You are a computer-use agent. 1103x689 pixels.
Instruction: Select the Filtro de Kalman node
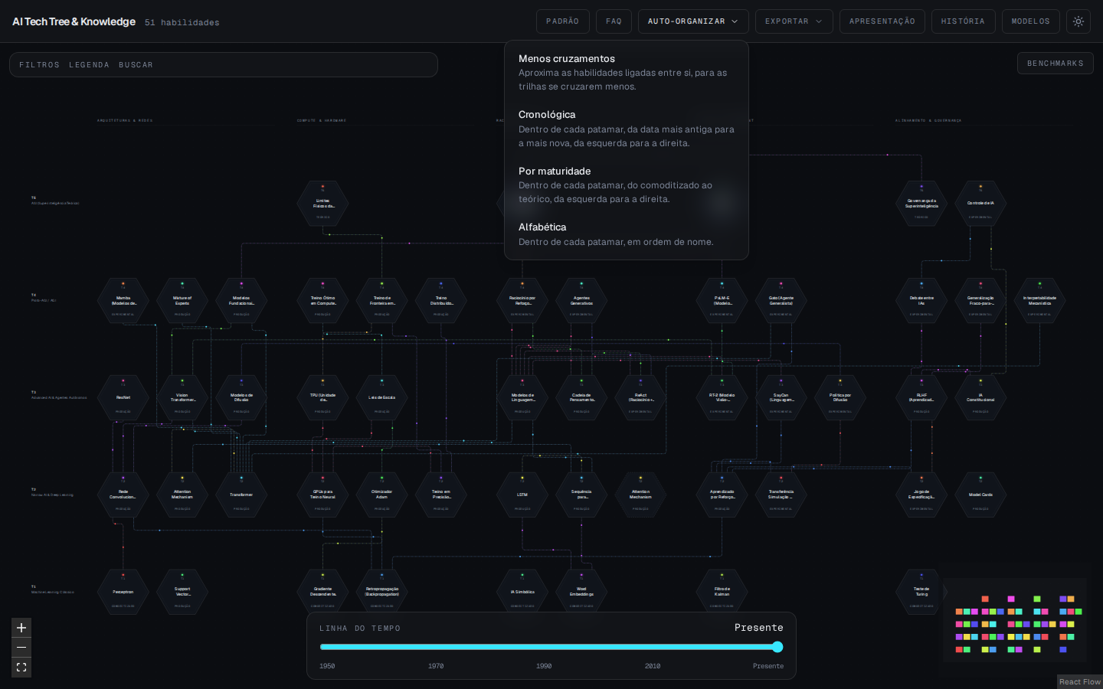[722, 593]
